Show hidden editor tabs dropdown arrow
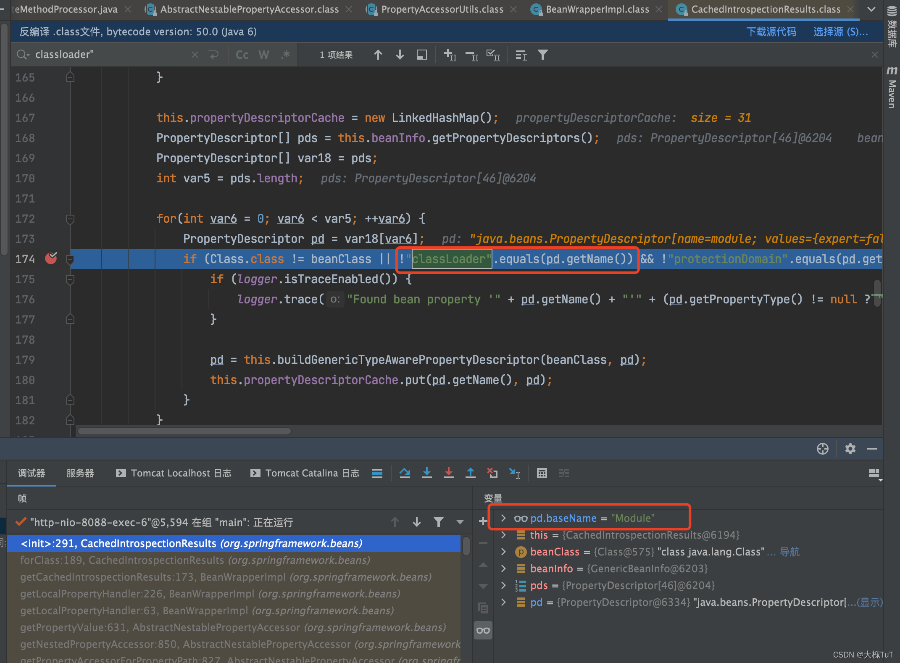The width and height of the screenshot is (900, 663). tap(871, 9)
